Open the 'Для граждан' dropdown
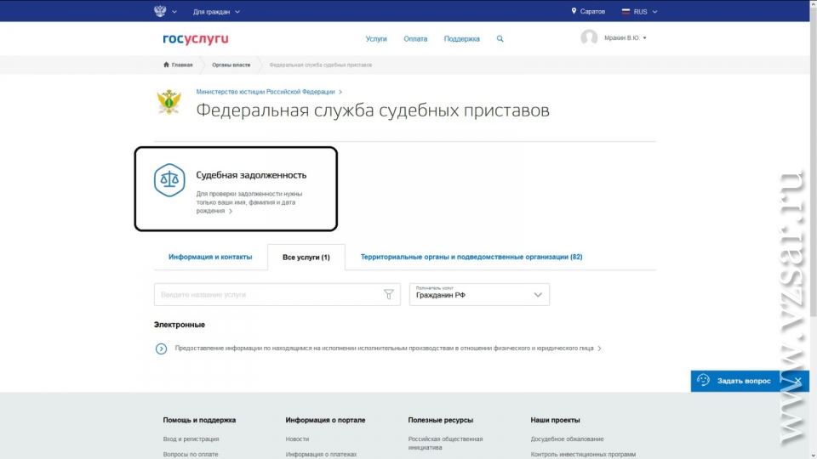The width and height of the screenshot is (817, 459). coord(216,11)
